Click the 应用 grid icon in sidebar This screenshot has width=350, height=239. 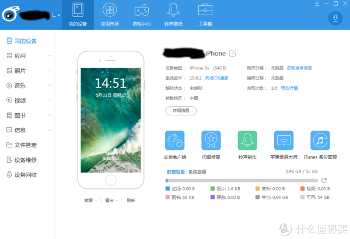[x=9, y=56]
